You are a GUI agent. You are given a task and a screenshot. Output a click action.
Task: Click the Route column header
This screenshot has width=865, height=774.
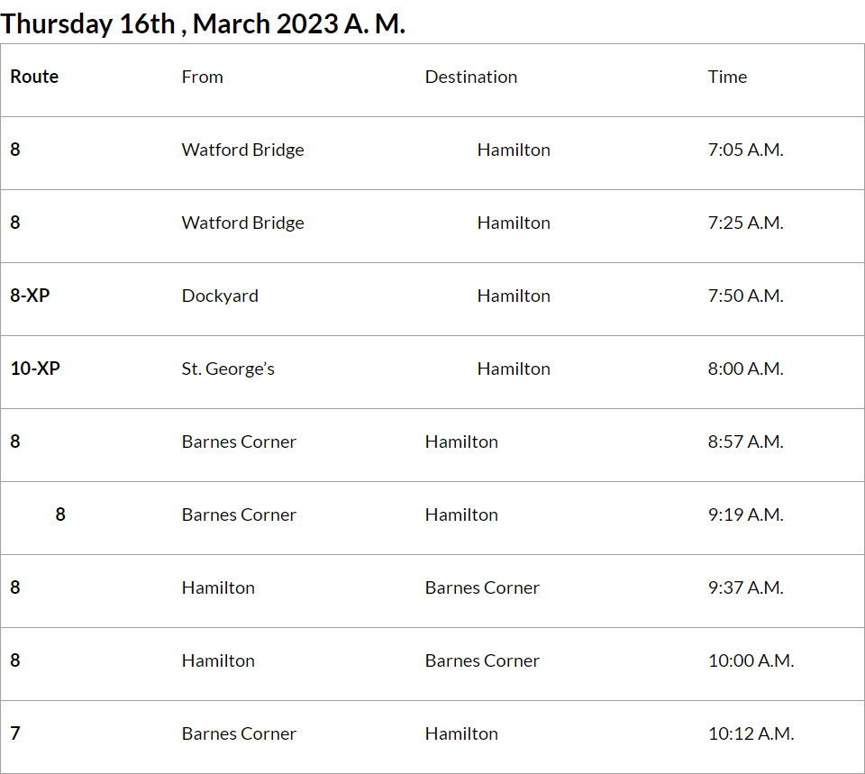pos(34,77)
